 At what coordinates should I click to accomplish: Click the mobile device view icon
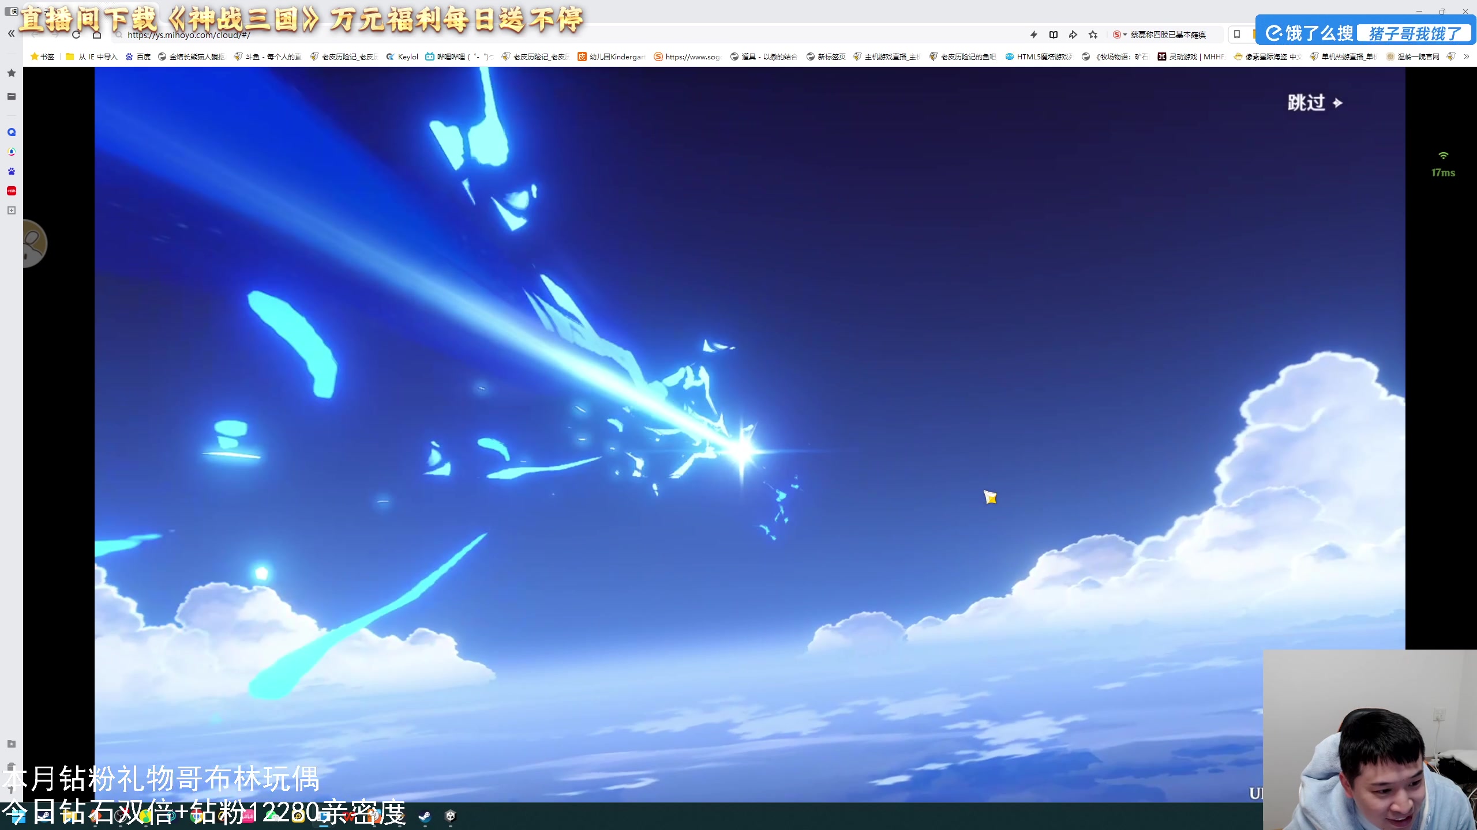[x=1237, y=35]
